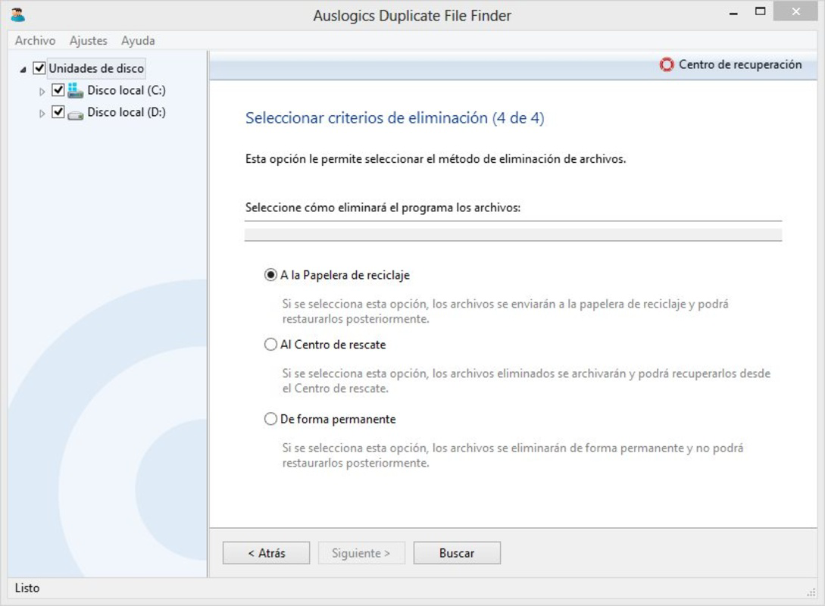Uncheck the Unidades de disco checkbox
Screen dimensions: 825x606
click(39, 68)
